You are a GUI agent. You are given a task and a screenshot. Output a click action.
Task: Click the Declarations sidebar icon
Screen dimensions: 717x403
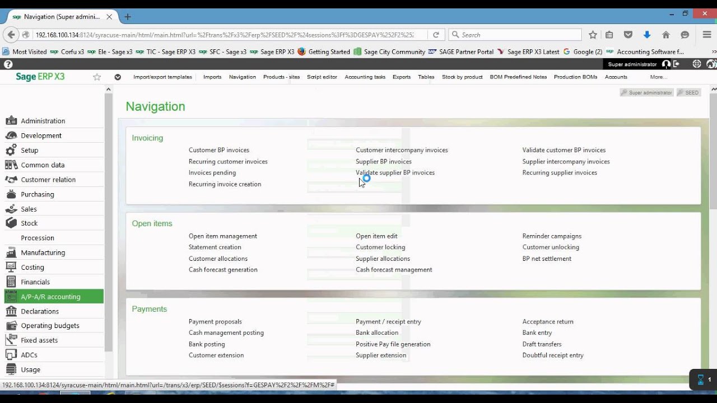(x=11, y=311)
